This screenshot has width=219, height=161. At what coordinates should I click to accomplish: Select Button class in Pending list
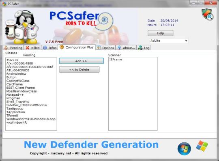click(11, 77)
